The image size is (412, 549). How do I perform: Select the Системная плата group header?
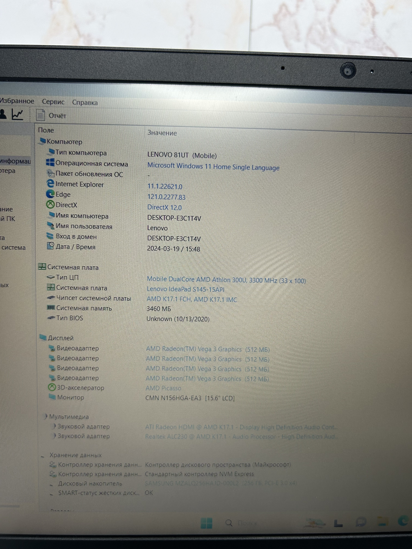tap(69, 267)
